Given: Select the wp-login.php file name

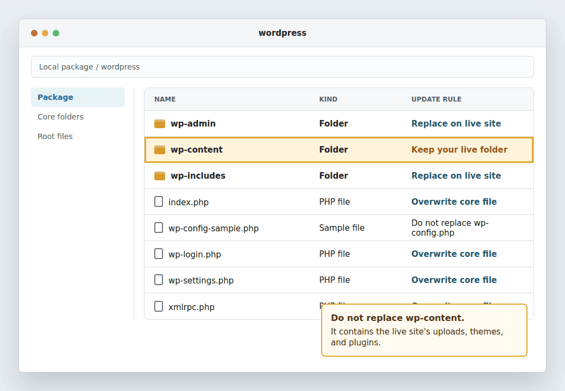Looking at the screenshot, I should click(194, 254).
